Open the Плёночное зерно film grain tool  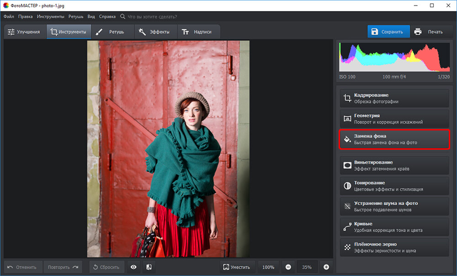click(394, 247)
